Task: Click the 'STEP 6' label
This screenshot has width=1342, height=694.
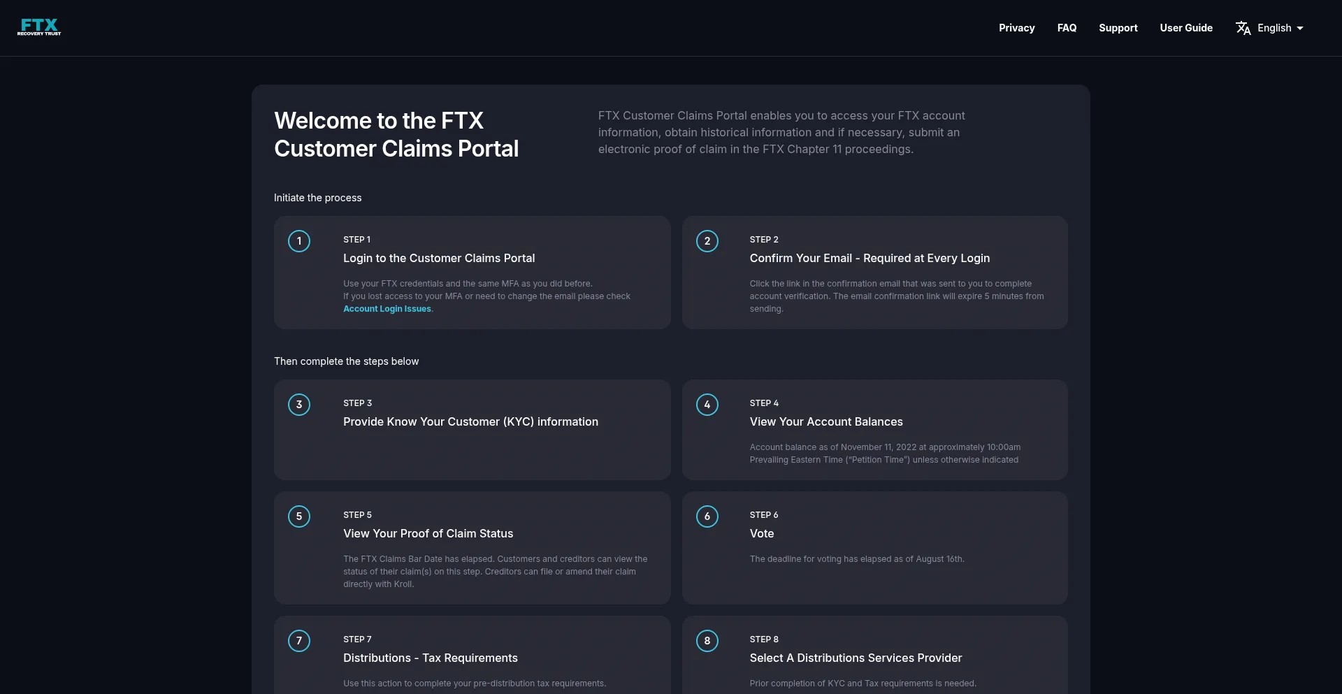Action: click(764, 515)
